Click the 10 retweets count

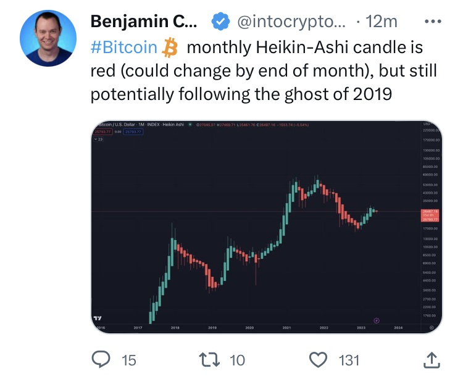click(x=237, y=359)
